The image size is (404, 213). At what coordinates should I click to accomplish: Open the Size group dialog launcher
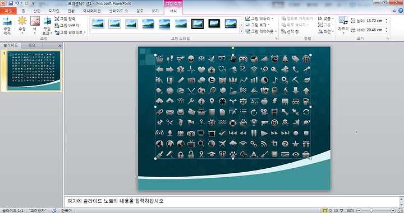(x=387, y=39)
